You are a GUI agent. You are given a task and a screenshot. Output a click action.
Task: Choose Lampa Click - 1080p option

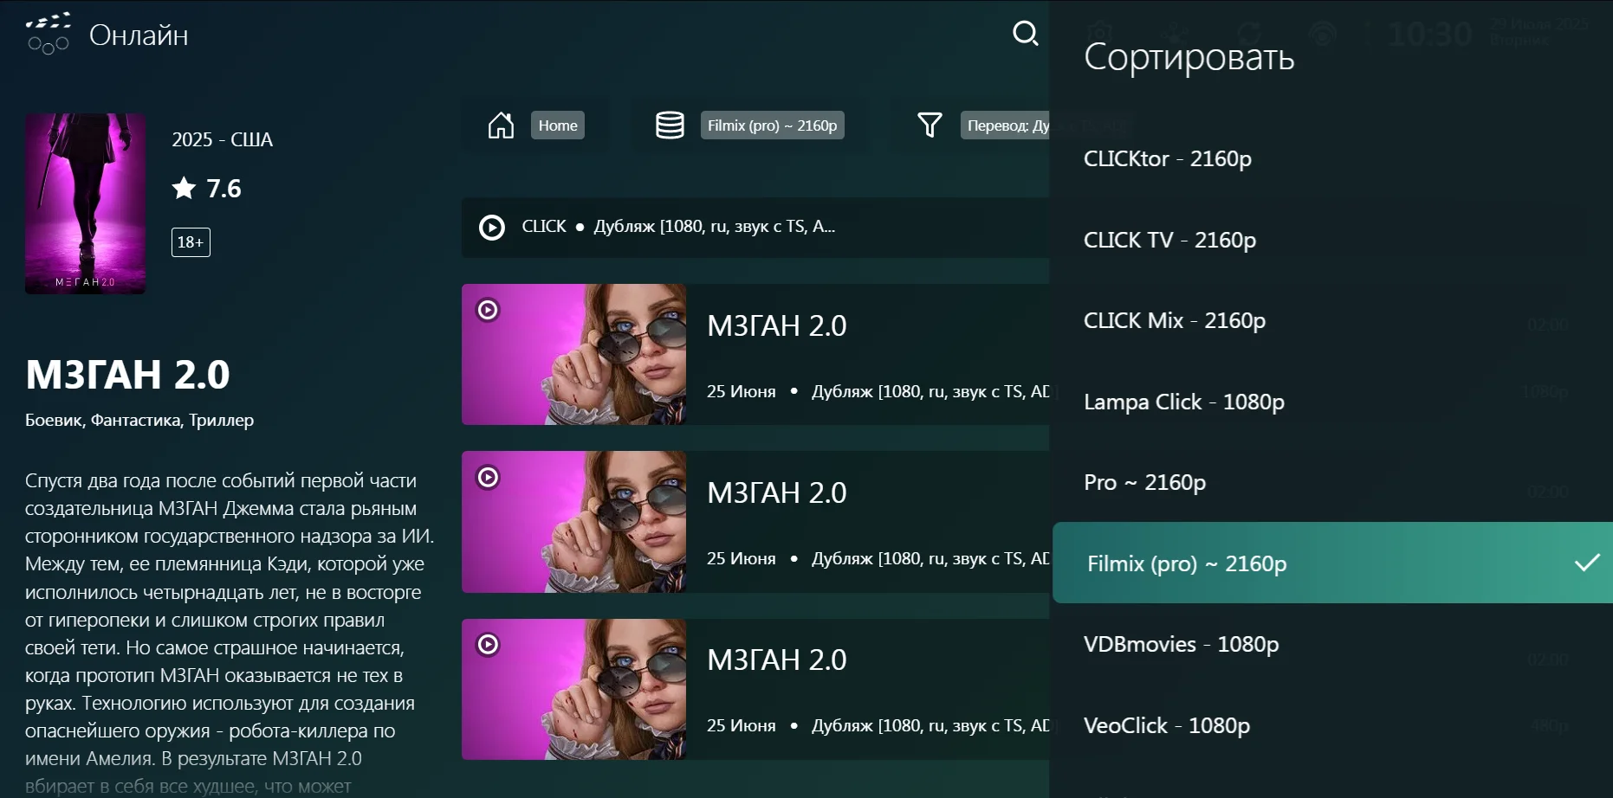1331,402
